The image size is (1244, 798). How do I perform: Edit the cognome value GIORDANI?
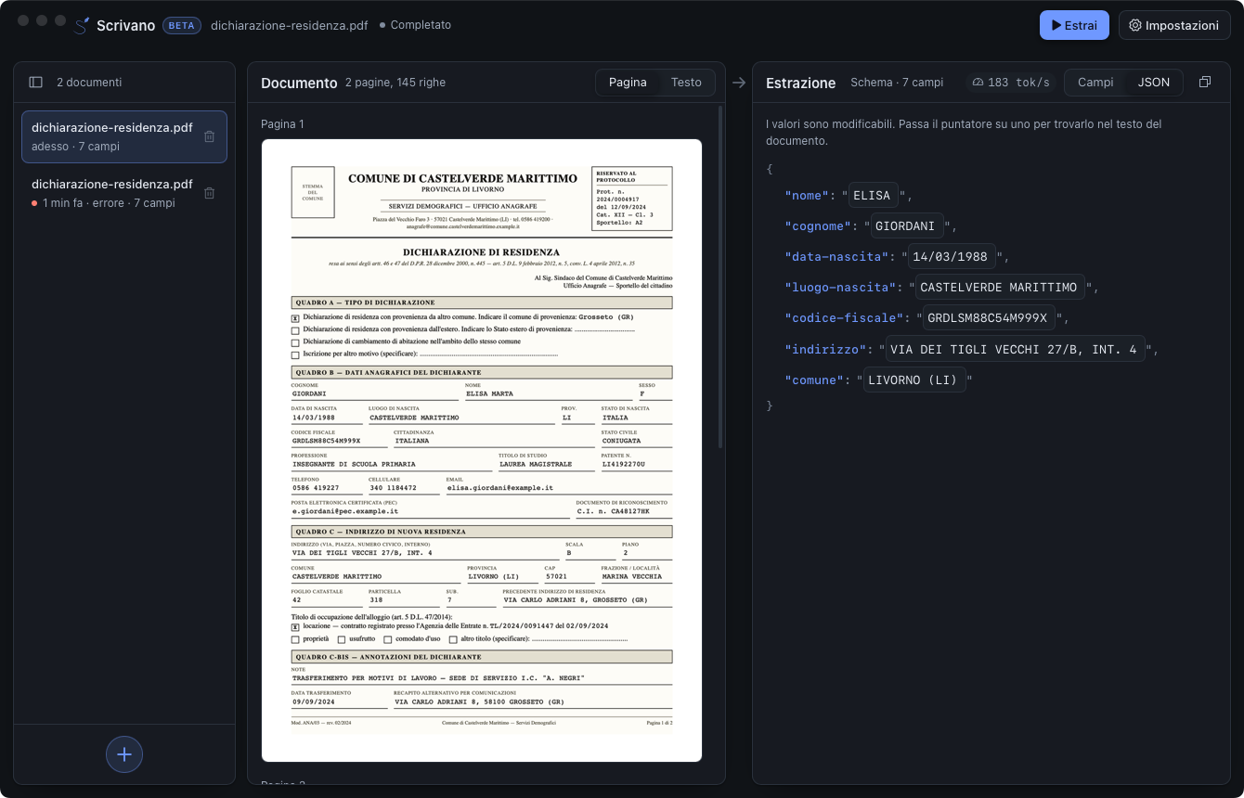point(905,226)
